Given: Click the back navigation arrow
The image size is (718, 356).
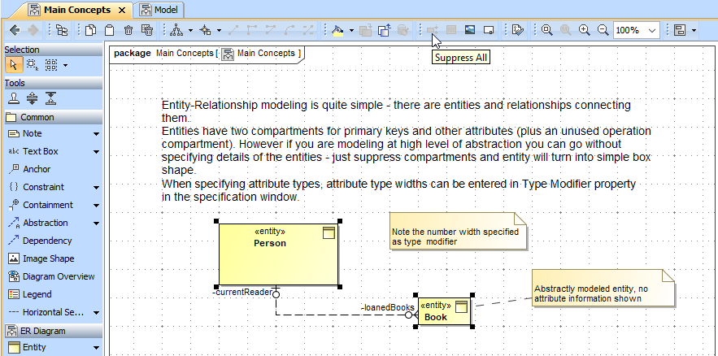Looking at the screenshot, I should [14, 30].
